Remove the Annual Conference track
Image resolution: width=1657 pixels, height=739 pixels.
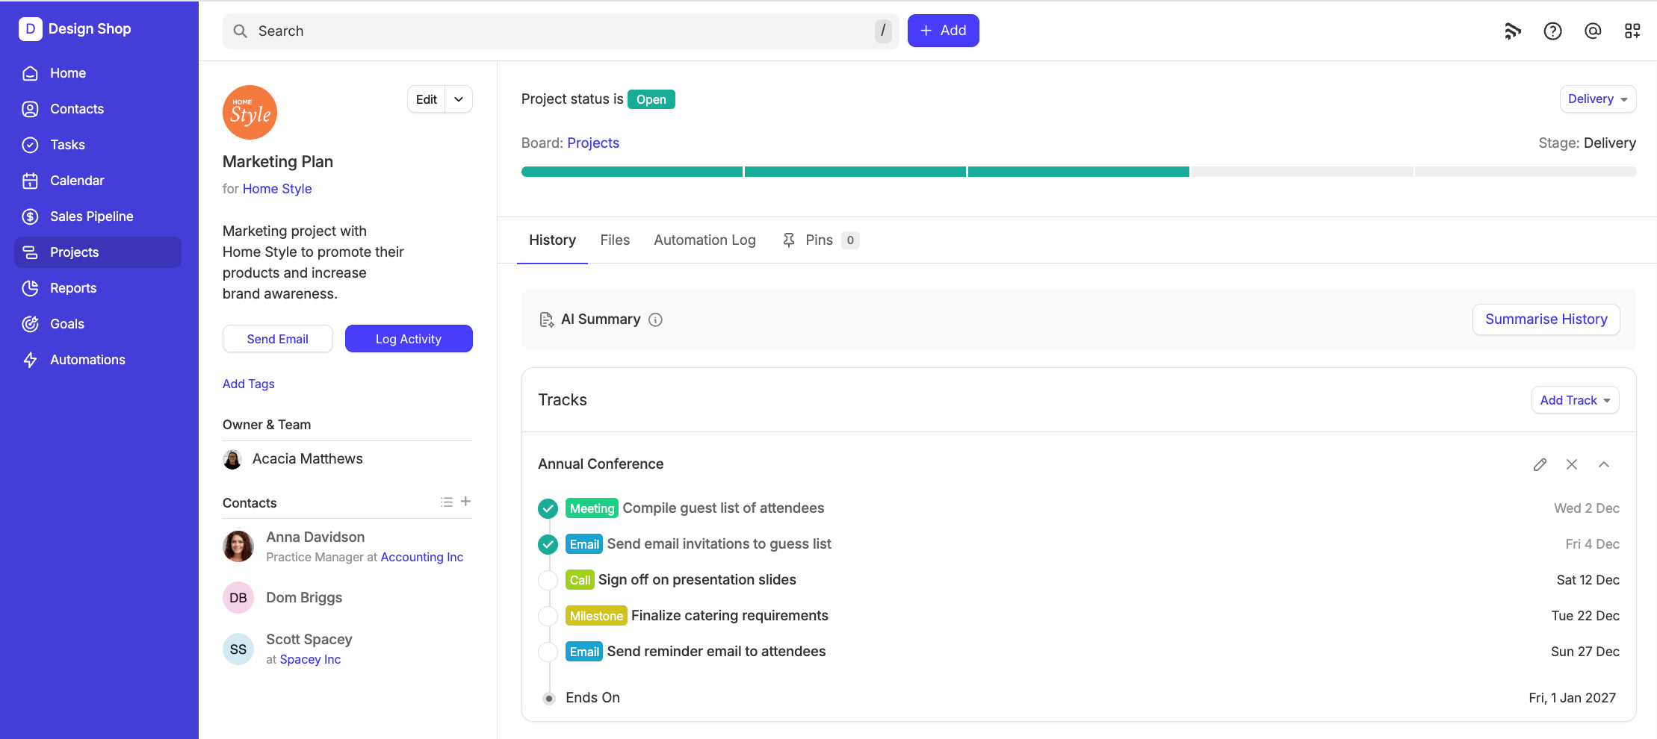pyautogui.click(x=1572, y=464)
